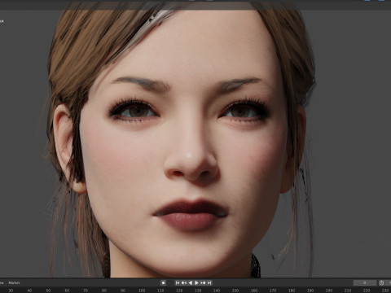Viewport: 391px width, 293px height.
Task: Jump to the timeline start frame
Action: coord(178,282)
